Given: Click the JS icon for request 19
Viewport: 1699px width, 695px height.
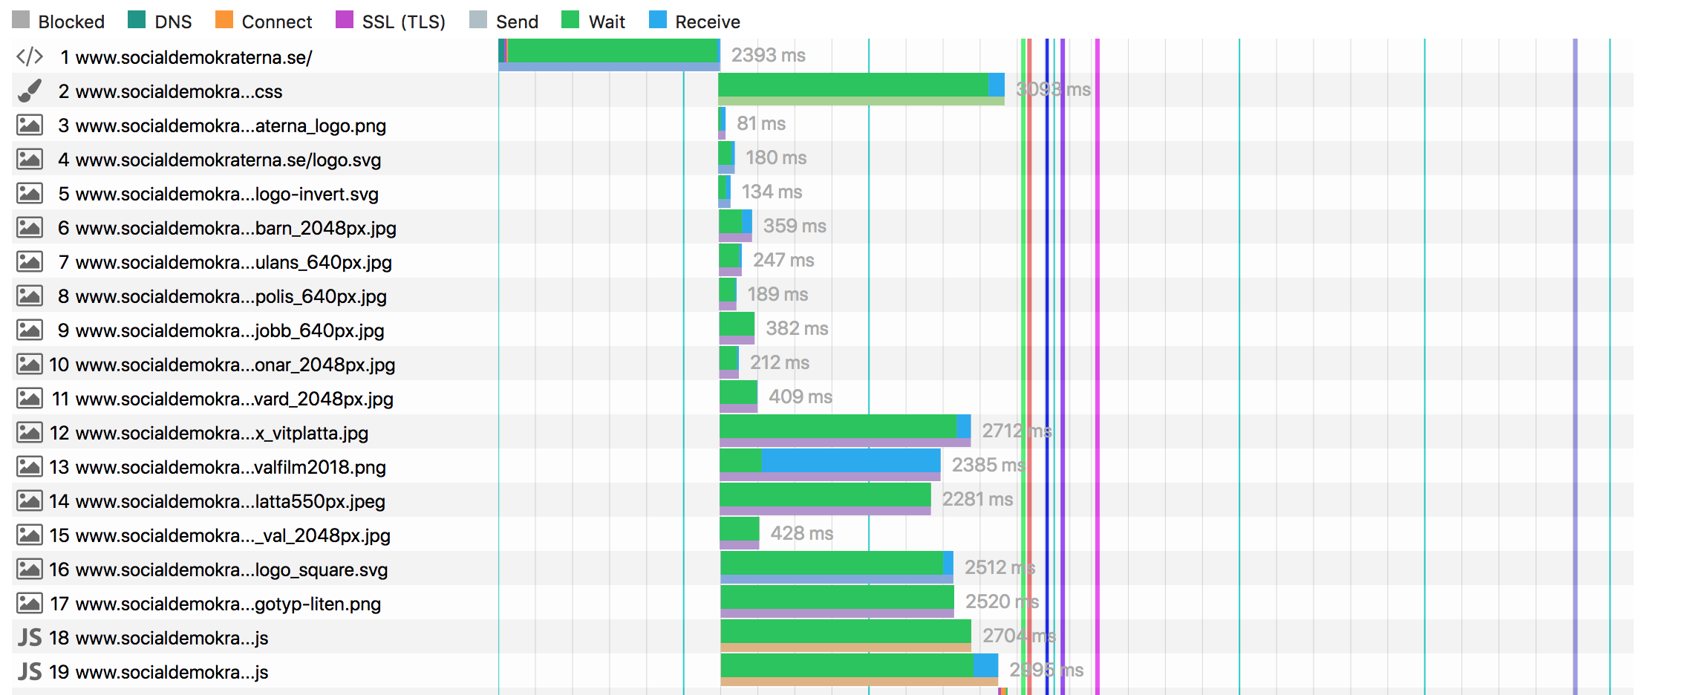Looking at the screenshot, I should click(30, 672).
